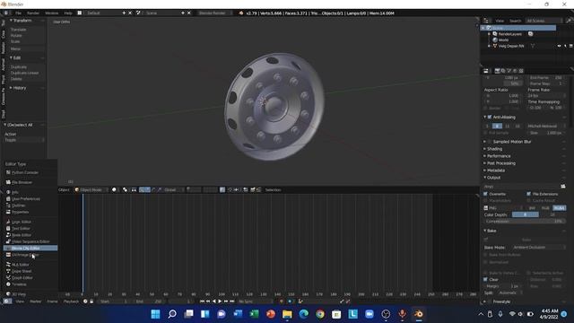574x323 pixels.
Task: Toggle Overwrite checkbox in Output
Action: (486, 194)
